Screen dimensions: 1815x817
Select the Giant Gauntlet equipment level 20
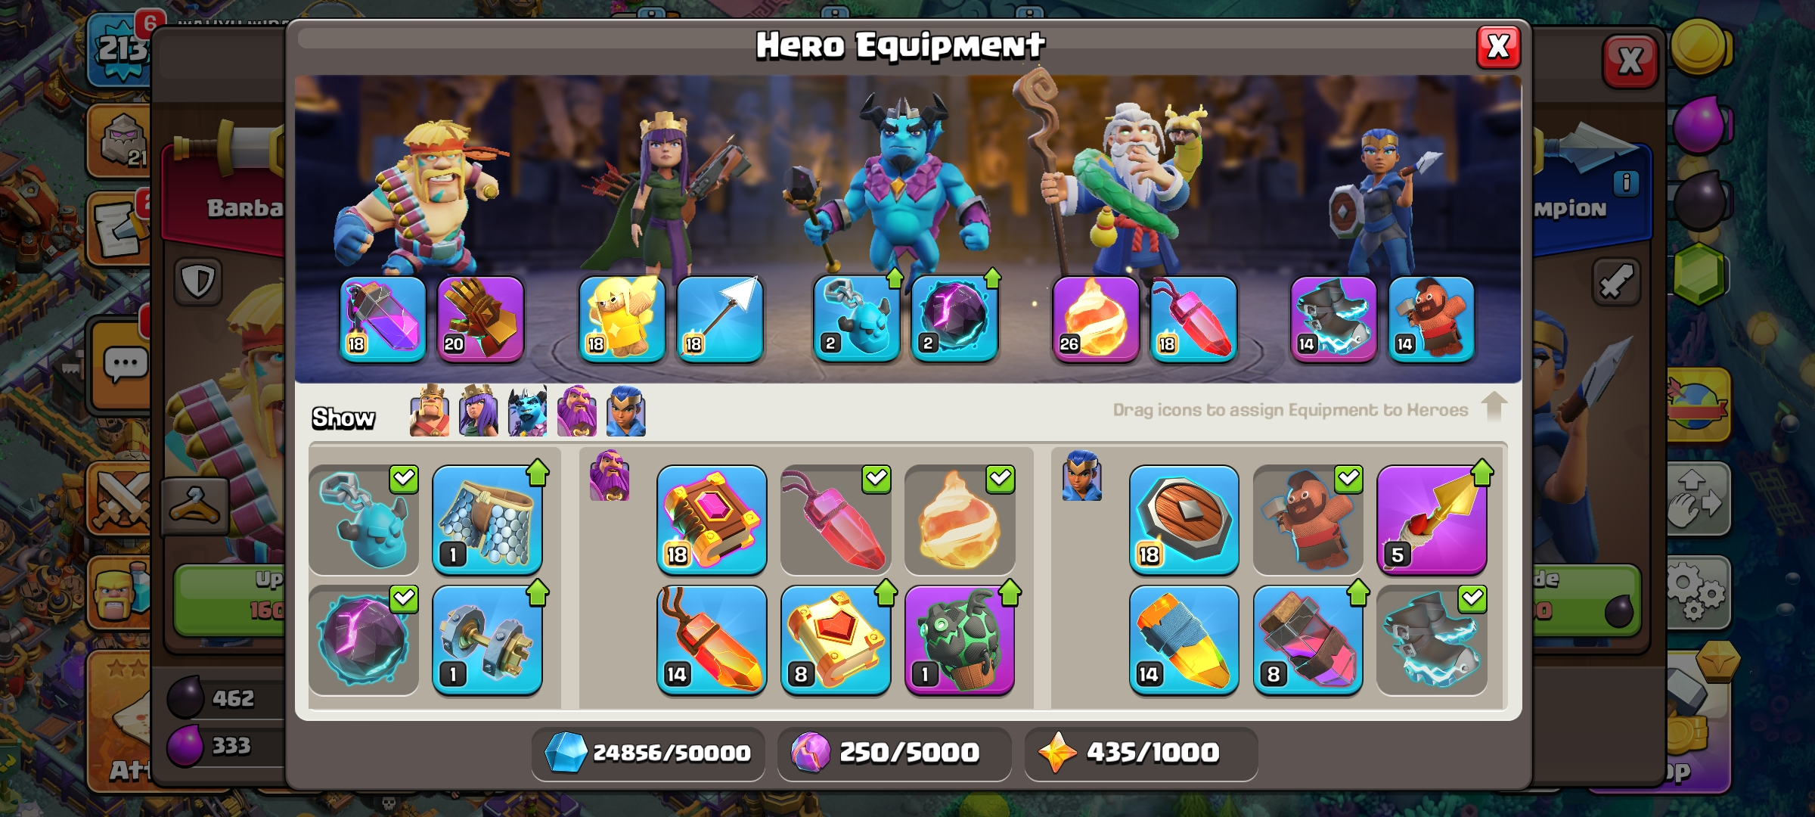[480, 319]
